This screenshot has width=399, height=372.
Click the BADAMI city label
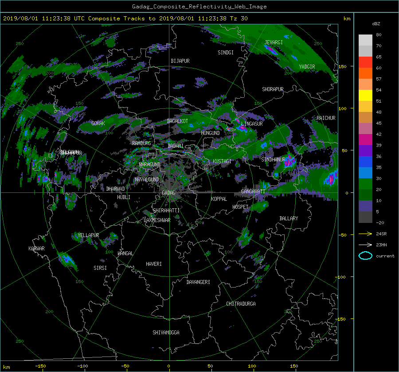176,146
